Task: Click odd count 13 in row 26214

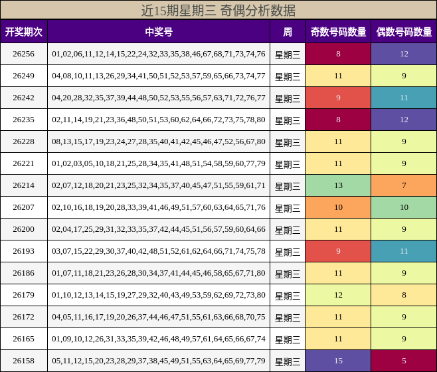Action: [338, 185]
